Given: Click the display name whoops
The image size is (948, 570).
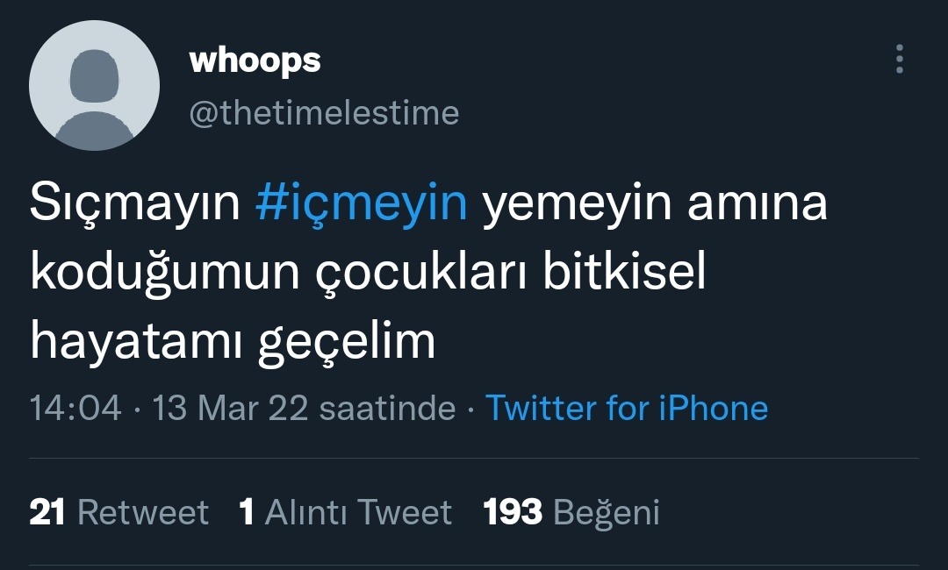Looking at the screenshot, I should (x=255, y=61).
